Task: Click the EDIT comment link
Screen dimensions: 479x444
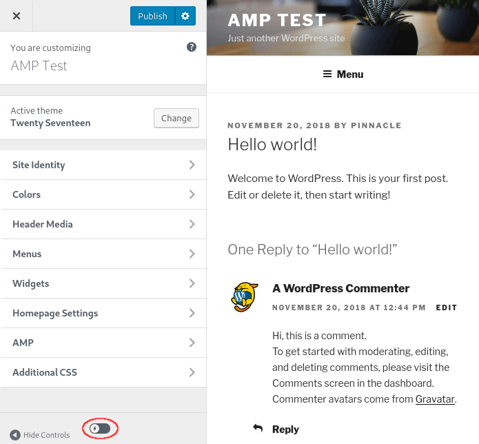Action: point(447,307)
